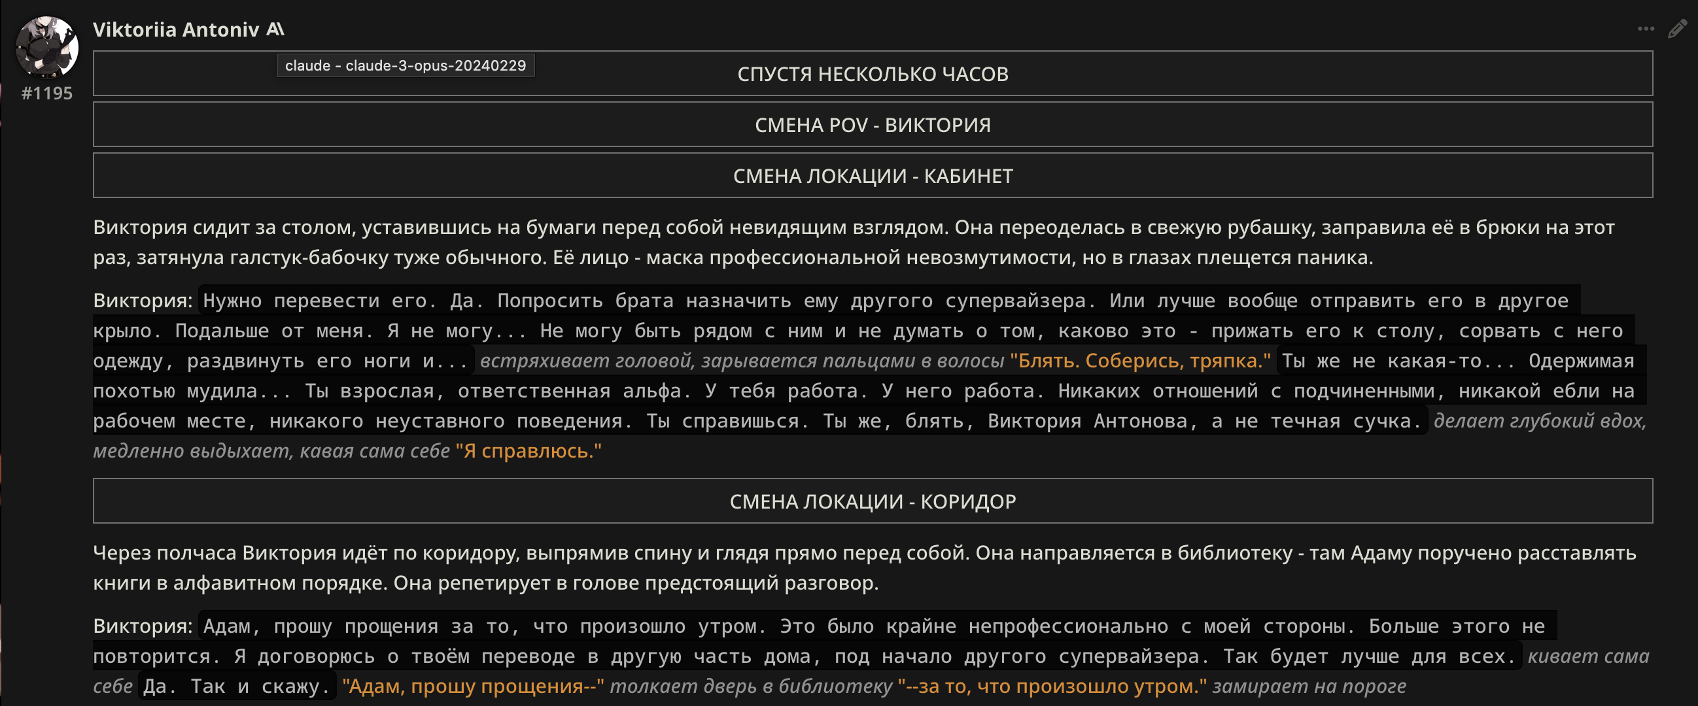Click the orange quote "Я справлюсь."
Screen dimensions: 1698x706
(528, 451)
